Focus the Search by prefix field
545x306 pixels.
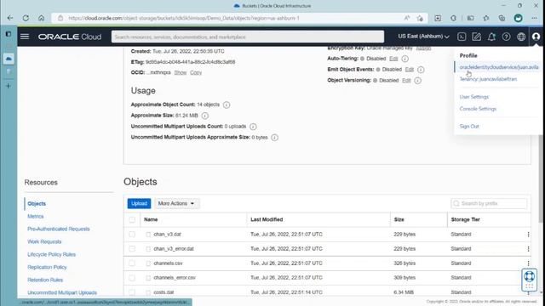tap(489, 203)
